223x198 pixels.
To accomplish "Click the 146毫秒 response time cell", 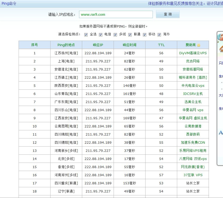I will [x=130, y=86].
